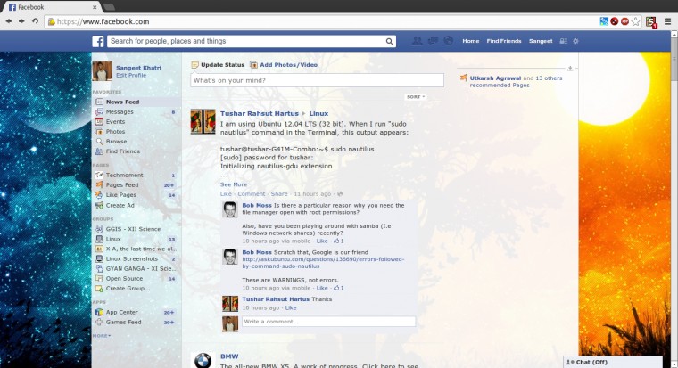Click the Write a comment field
Viewport: 678px width, 368px height.
coord(328,322)
